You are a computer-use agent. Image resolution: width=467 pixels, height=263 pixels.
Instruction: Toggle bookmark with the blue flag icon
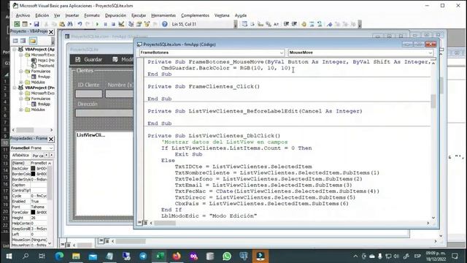pos(329,24)
